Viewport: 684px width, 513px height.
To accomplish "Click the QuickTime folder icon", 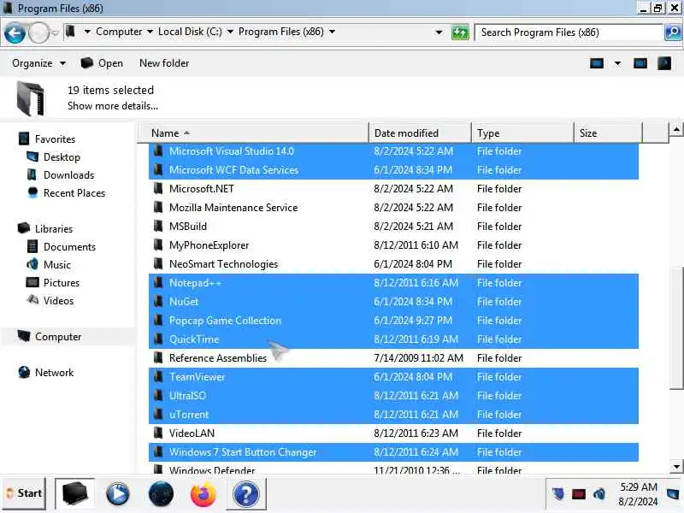I will point(158,339).
